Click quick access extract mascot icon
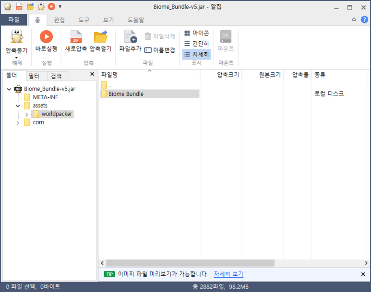This screenshot has width=371, height=292. (41, 7)
